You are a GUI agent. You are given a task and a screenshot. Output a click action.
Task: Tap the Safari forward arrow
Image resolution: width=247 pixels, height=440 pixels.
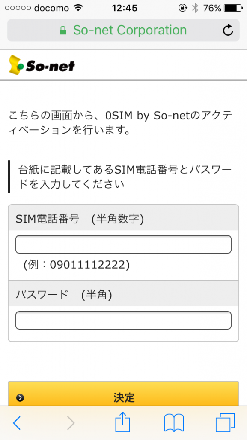(x=71, y=423)
